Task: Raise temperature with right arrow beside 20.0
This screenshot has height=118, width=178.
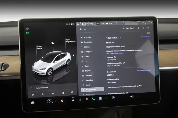Action: (55, 101)
